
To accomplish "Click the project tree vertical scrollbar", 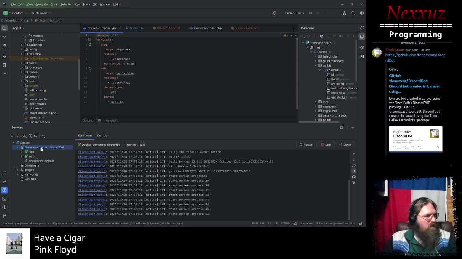I will (79, 74).
